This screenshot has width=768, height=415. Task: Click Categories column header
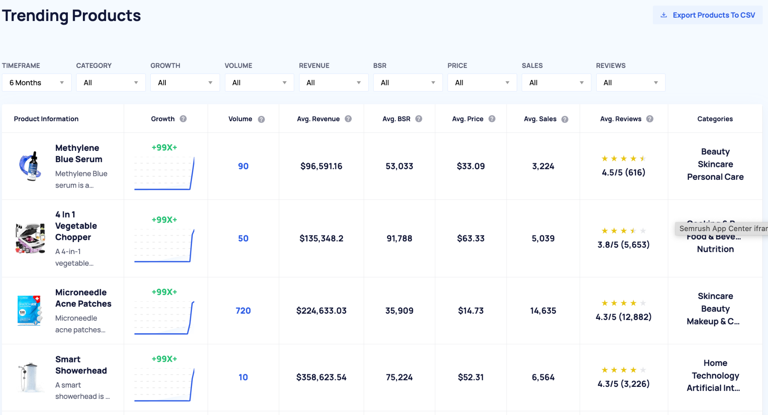[715, 119]
